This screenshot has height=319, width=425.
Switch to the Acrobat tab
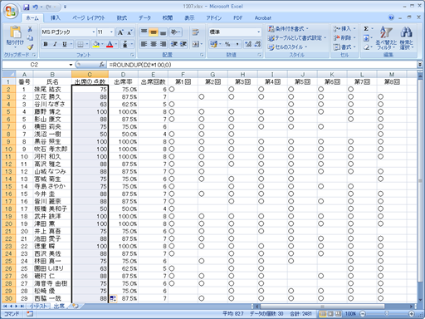tap(263, 17)
